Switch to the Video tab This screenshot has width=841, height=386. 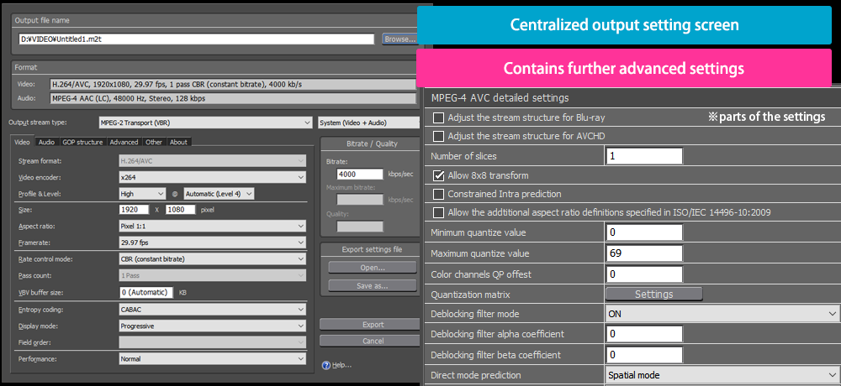tap(22, 142)
